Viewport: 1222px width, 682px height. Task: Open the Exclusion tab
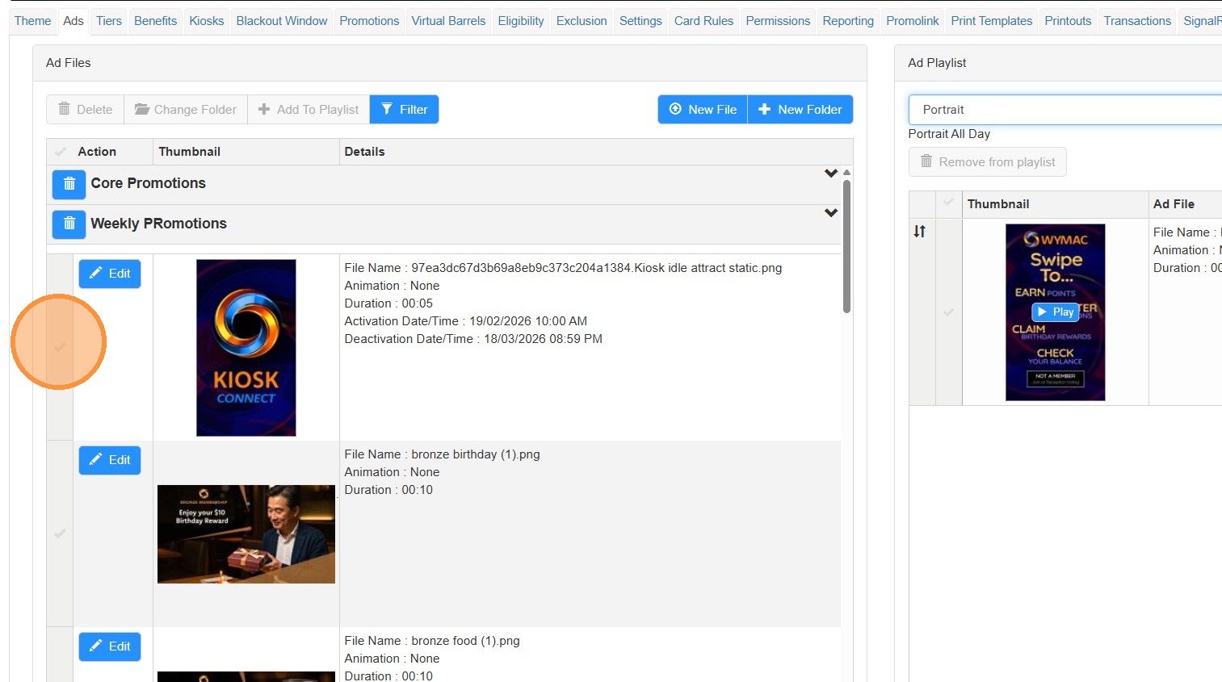[x=582, y=21]
